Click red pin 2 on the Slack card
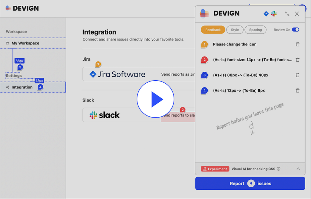Image resolution: width=311 pixels, height=199 pixels. 182,110
